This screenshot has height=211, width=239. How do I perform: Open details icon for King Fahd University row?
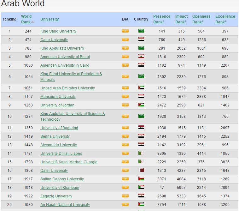(x=125, y=76)
